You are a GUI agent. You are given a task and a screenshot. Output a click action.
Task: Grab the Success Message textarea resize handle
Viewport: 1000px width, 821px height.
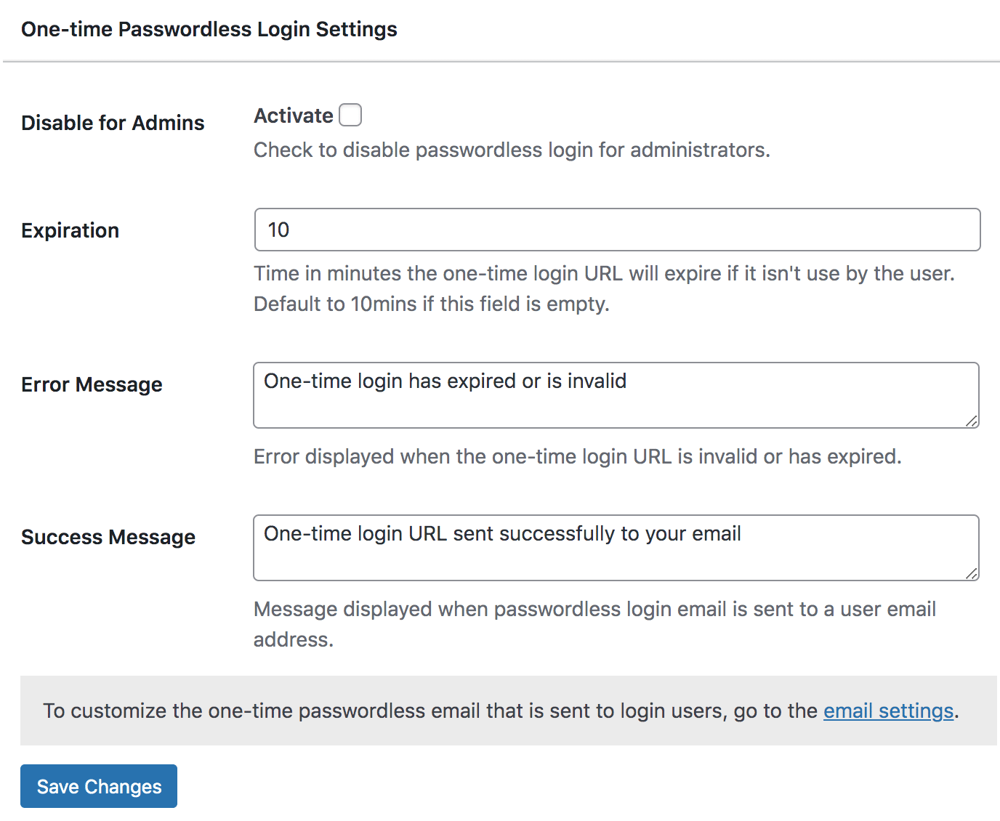coord(972,573)
